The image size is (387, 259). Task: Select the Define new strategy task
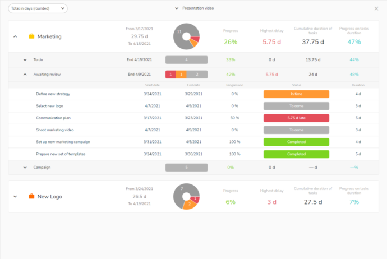(53, 94)
